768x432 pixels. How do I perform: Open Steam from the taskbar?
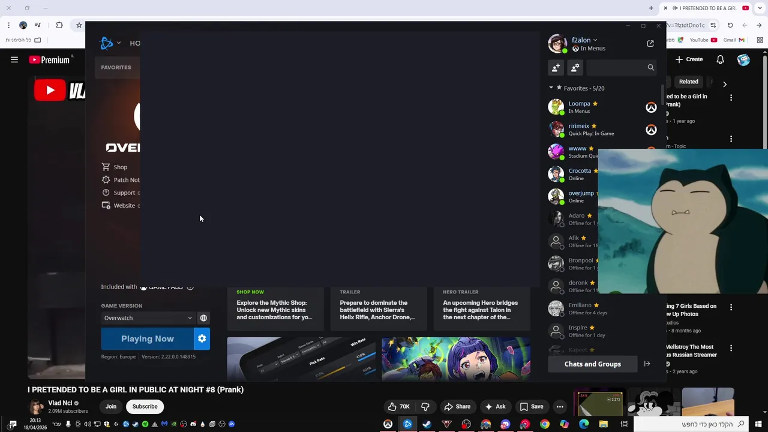[427, 424]
